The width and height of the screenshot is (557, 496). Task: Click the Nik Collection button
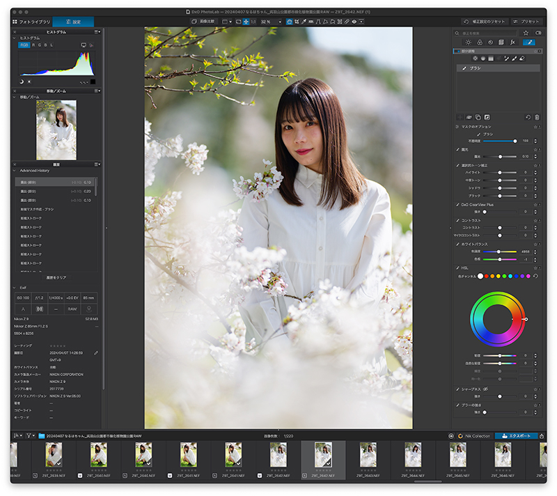[x=474, y=436]
